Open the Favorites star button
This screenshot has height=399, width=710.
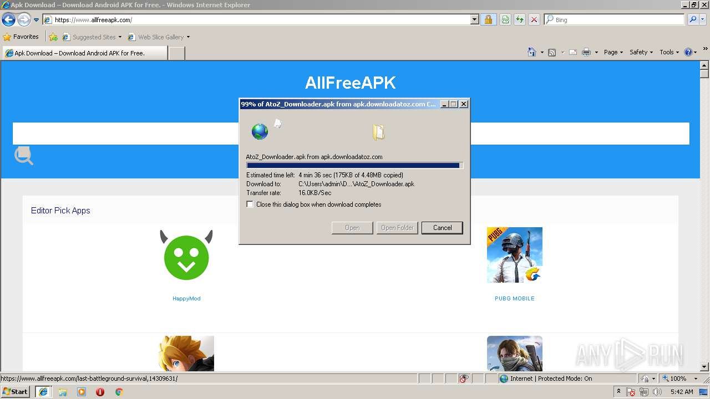tap(21, 37)
